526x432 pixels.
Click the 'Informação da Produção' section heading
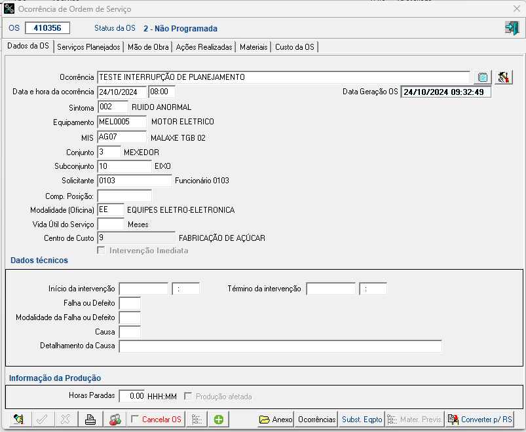pyautogui.click(x=55, y=378)
